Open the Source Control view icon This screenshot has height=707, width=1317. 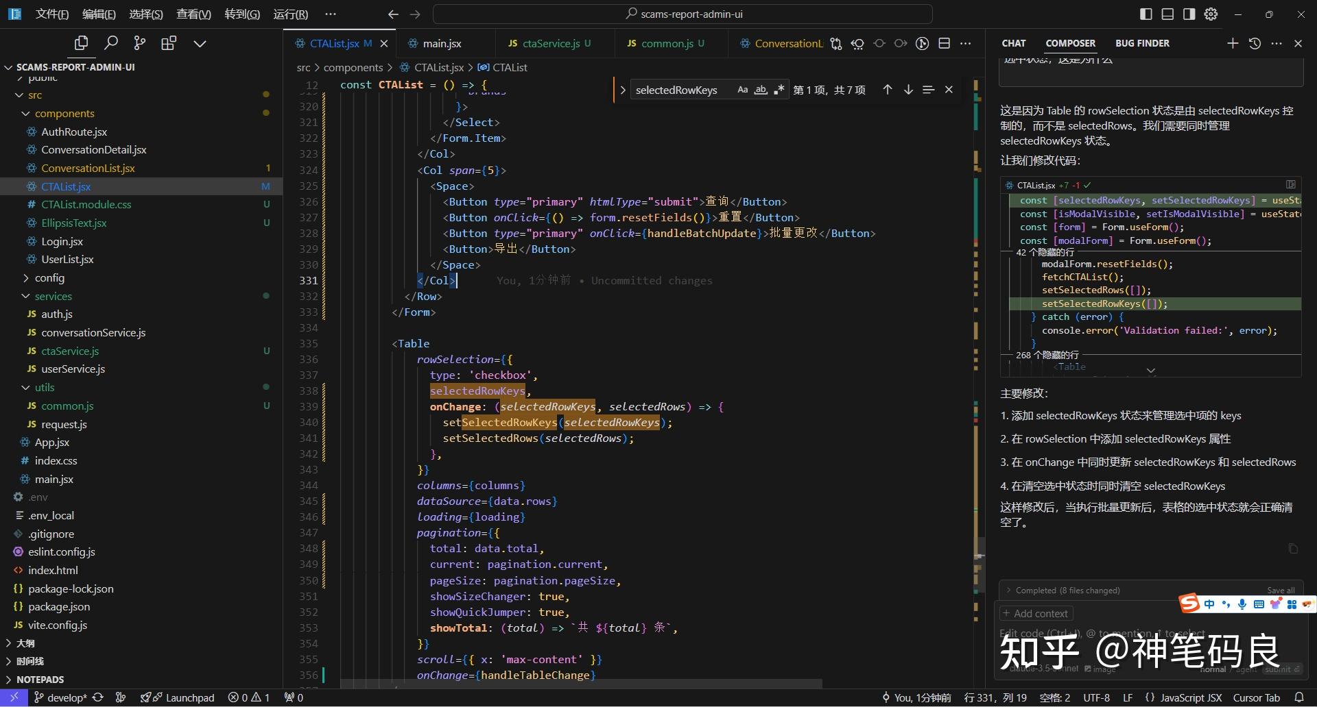(x=140, y=43)
